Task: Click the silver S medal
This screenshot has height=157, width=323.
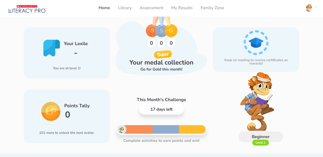Action: (161, 31)
